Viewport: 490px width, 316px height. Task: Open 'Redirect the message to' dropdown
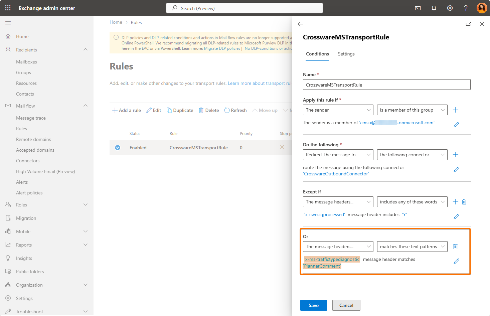pos(338,155)
